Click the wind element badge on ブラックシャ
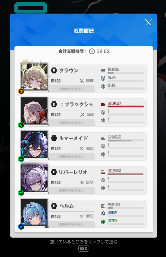Viewport: 166px width, 257px height. tap(21, 125)
